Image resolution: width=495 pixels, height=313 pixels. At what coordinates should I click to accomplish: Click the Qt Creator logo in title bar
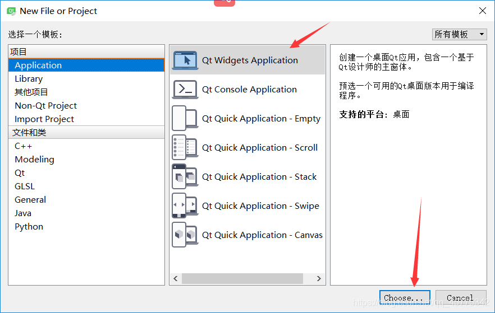(11, 11)
